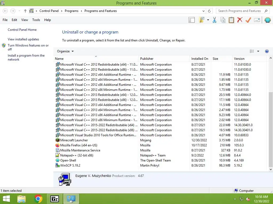Select the Open-Shell program entry

[160, 160]
